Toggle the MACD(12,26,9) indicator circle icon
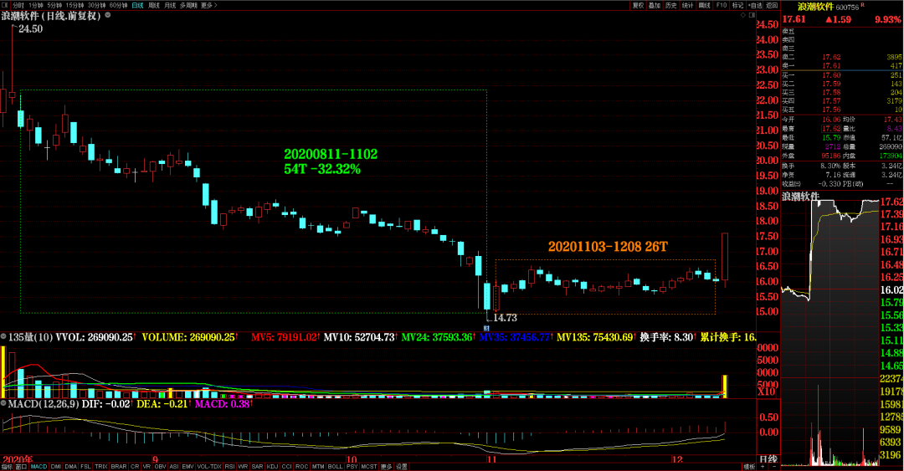This screenshot has width=904, height=471. (x=3, y=404)
